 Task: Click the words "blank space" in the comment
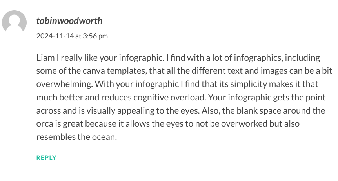259,111
